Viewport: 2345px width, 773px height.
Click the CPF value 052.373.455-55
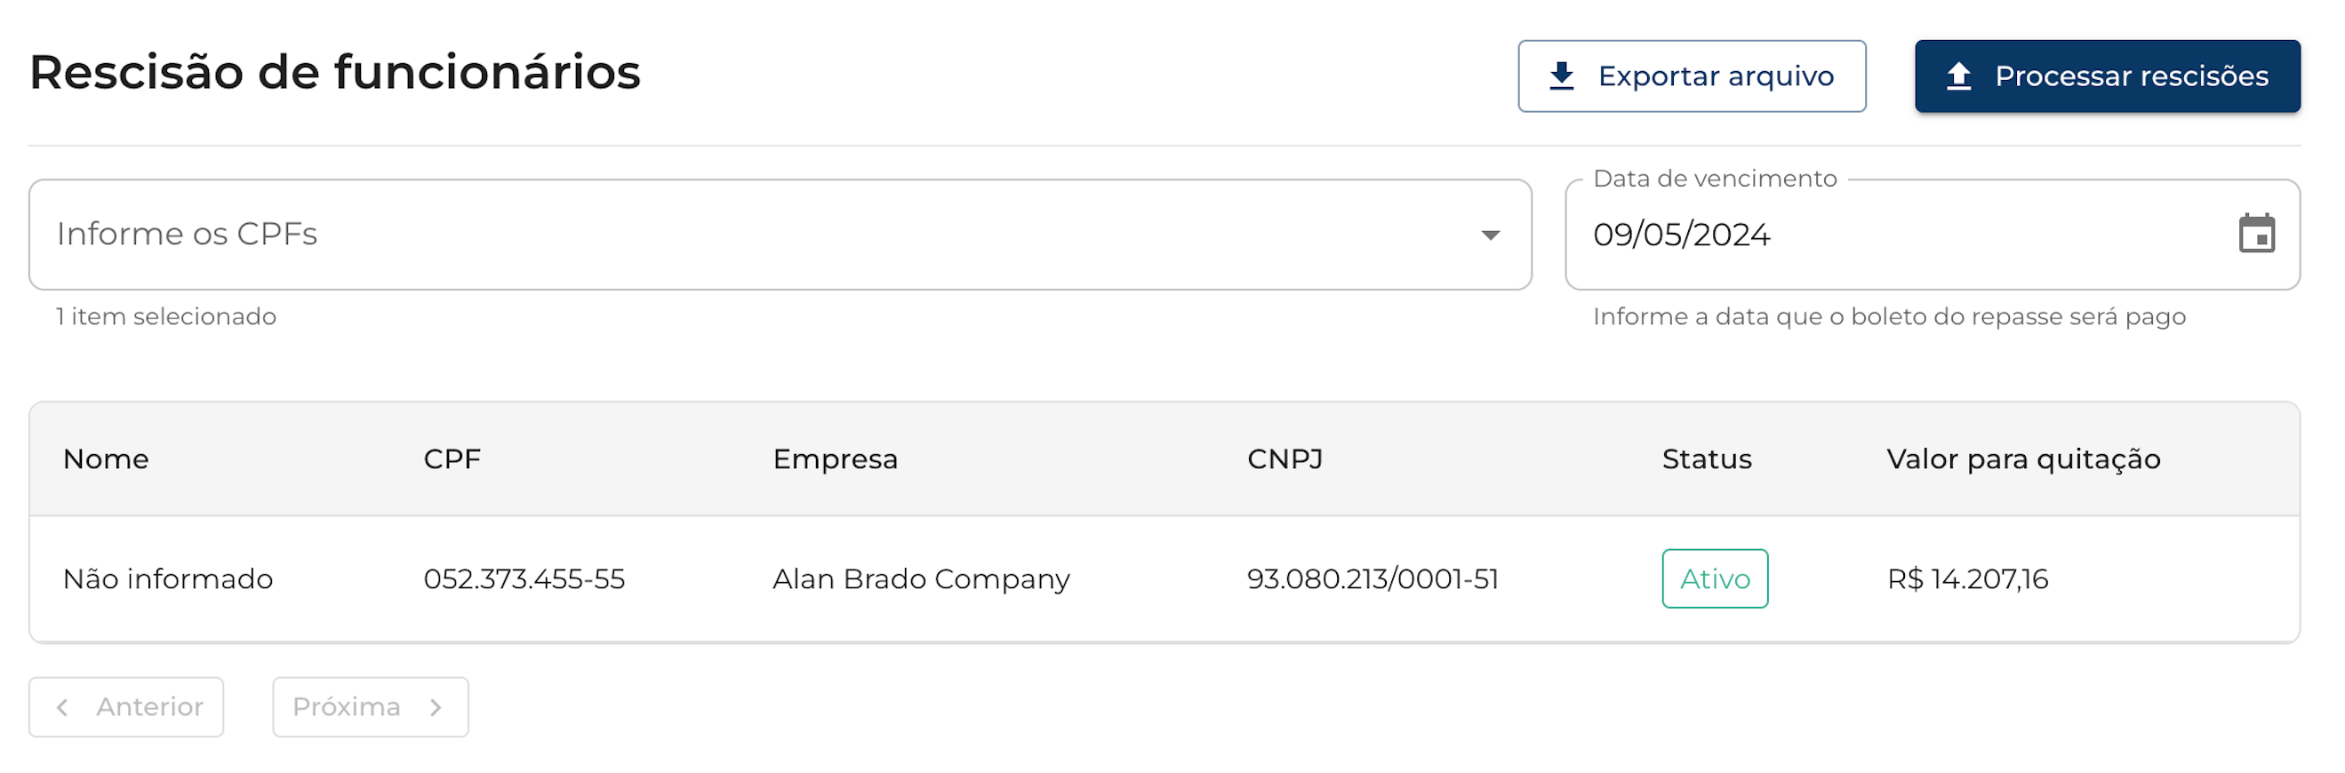click(524, 578)
